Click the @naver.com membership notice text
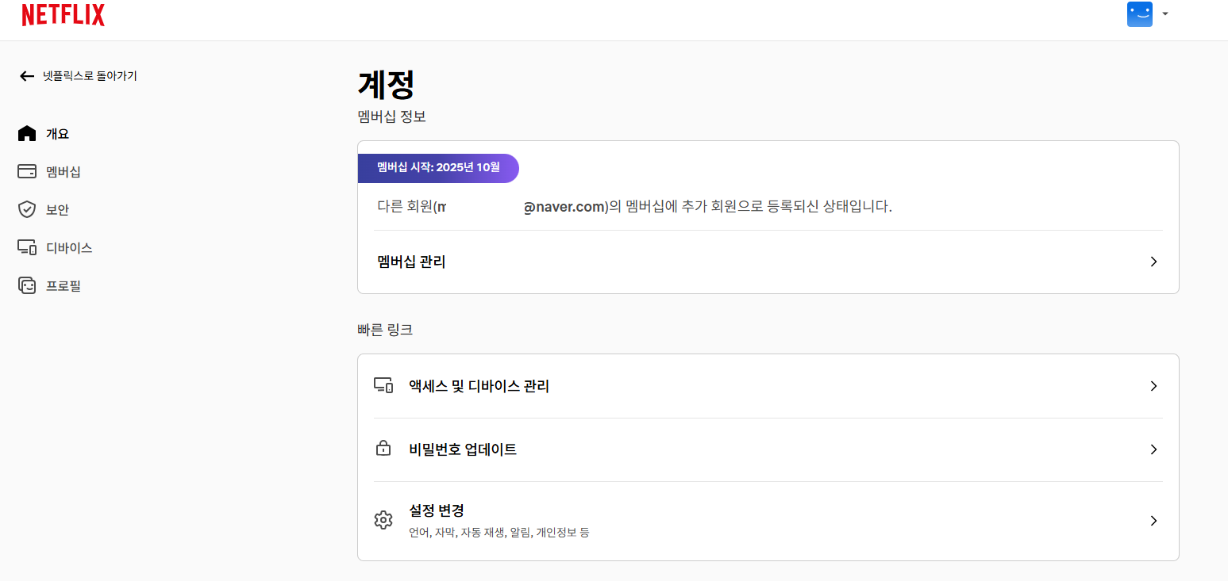The width and height of the screenshot is (1228, 581). click(x=635, y=207)
